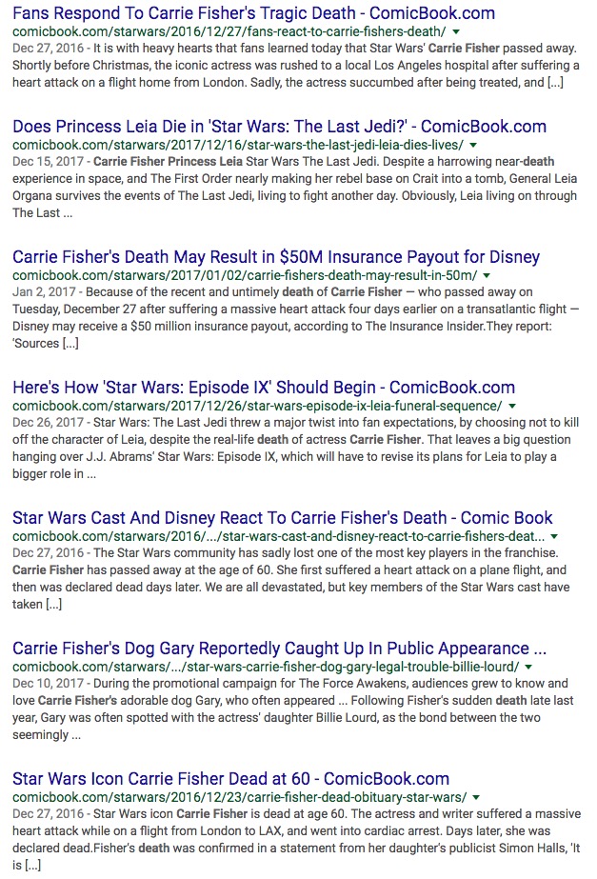The image size is (597, 879).
Task: Open Carrie Fisher's Dog Gary article title
Action: (279, 649)
